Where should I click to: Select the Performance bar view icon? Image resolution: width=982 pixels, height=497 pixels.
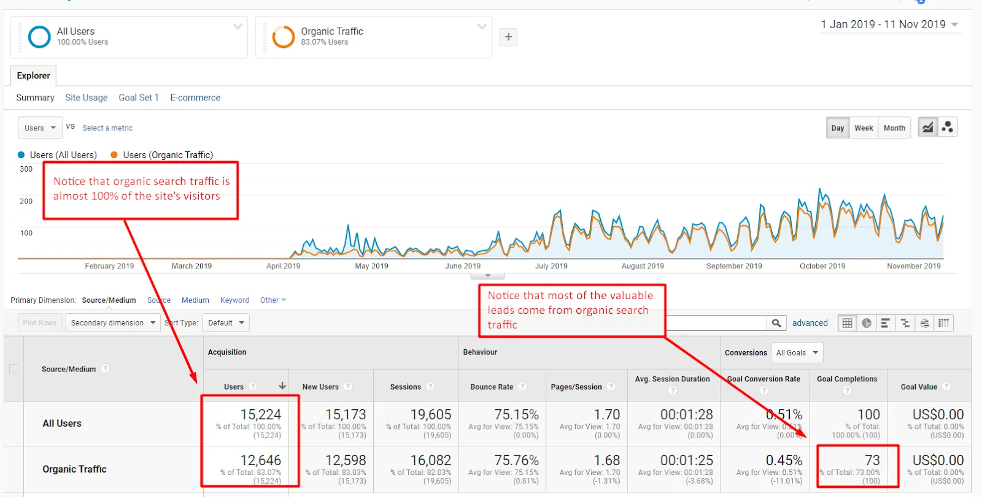click(x=886, y=323)
